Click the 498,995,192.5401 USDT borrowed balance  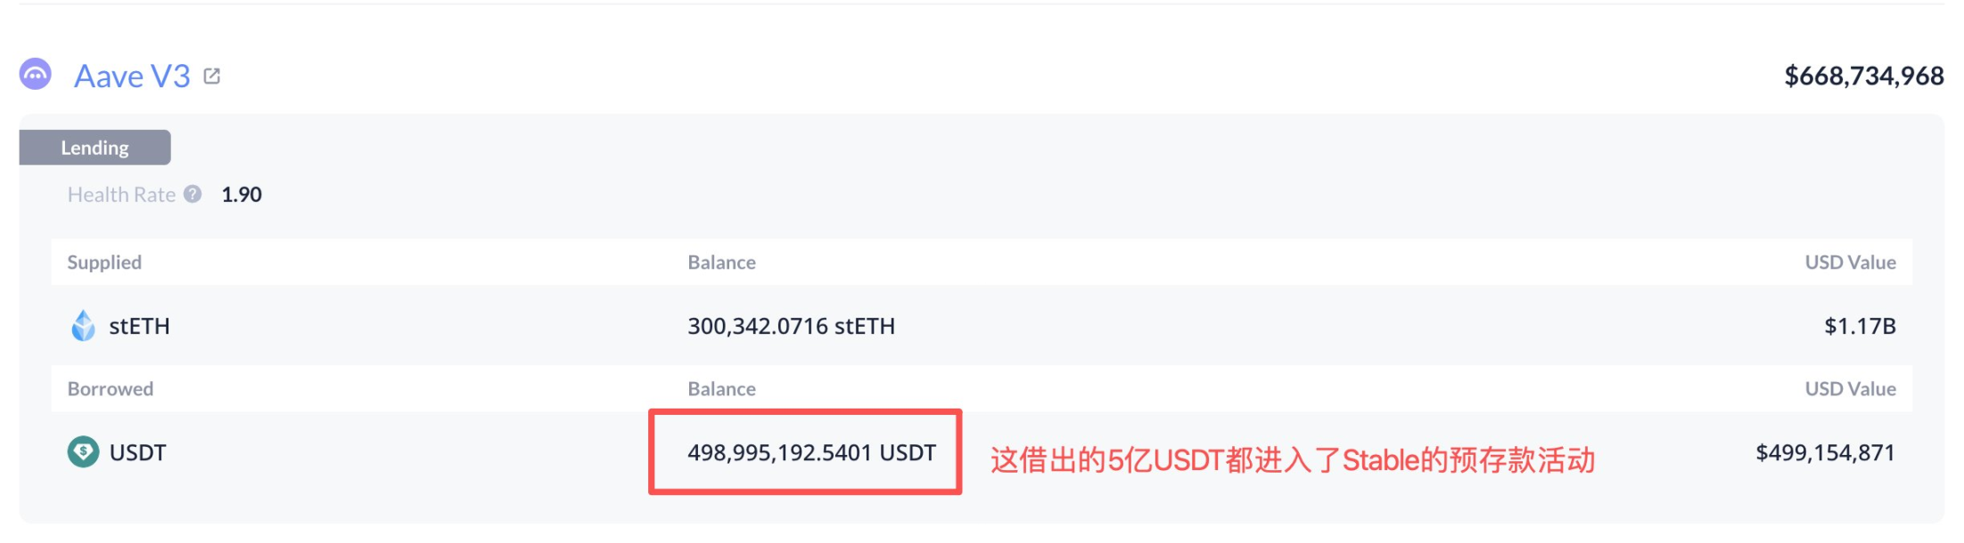pyautogui.click(x=811, y=453)
